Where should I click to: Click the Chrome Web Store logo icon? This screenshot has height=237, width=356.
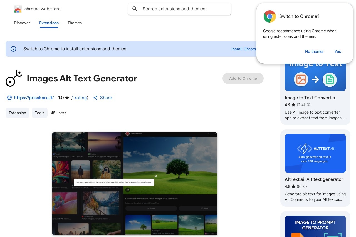click(18, 9)
